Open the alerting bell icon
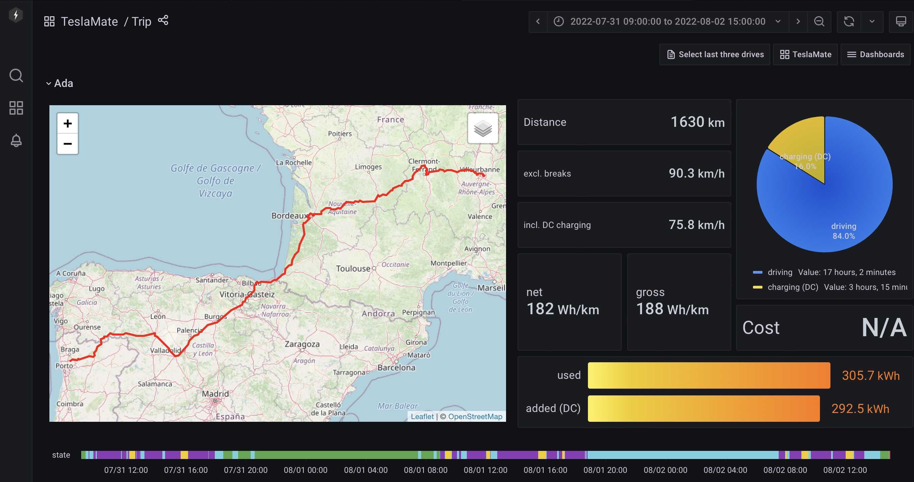 [x=16, y=140]
